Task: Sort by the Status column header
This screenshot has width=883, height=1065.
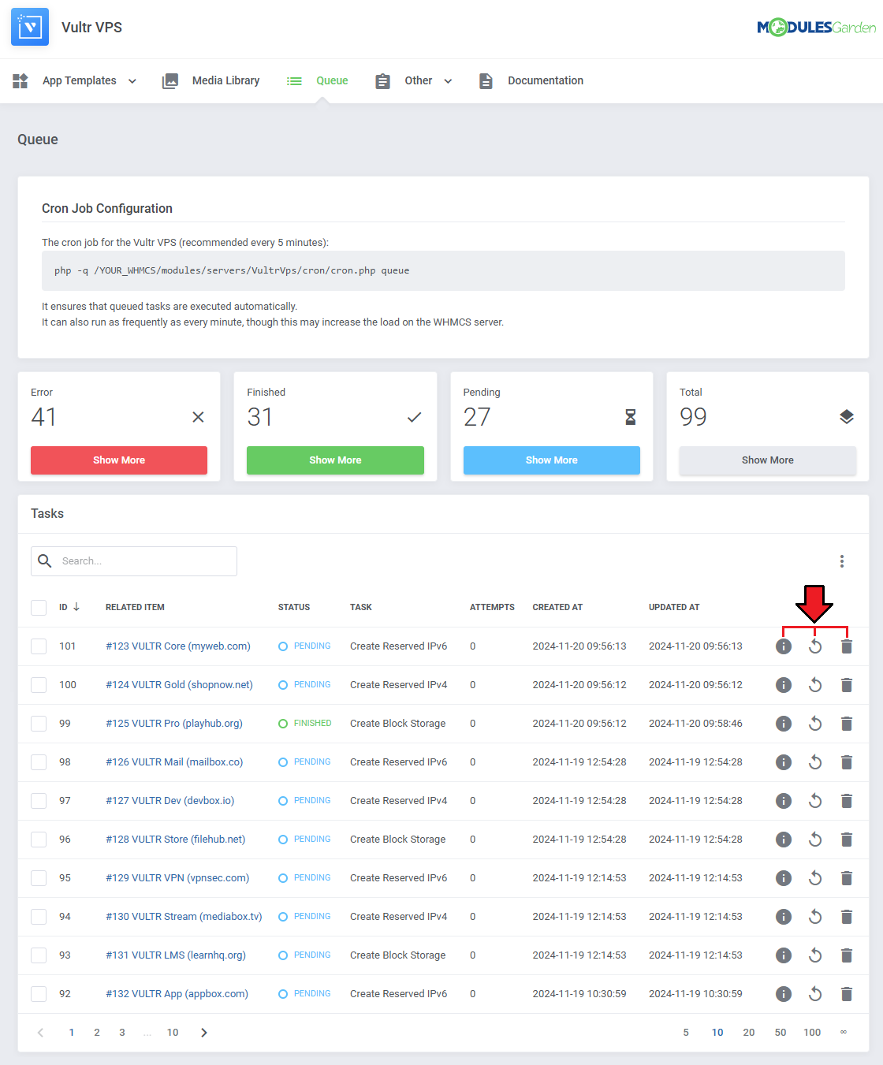Action: [294, 608]
